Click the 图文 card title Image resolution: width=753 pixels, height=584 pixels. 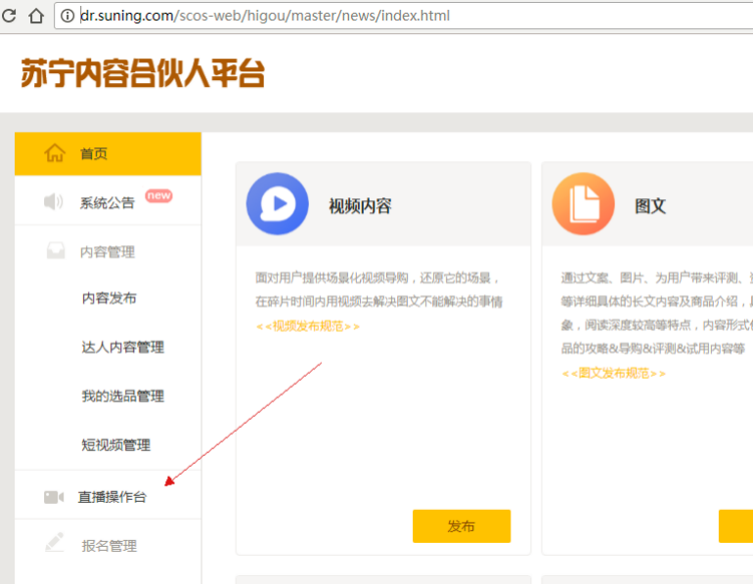click(x=650, y=206)
